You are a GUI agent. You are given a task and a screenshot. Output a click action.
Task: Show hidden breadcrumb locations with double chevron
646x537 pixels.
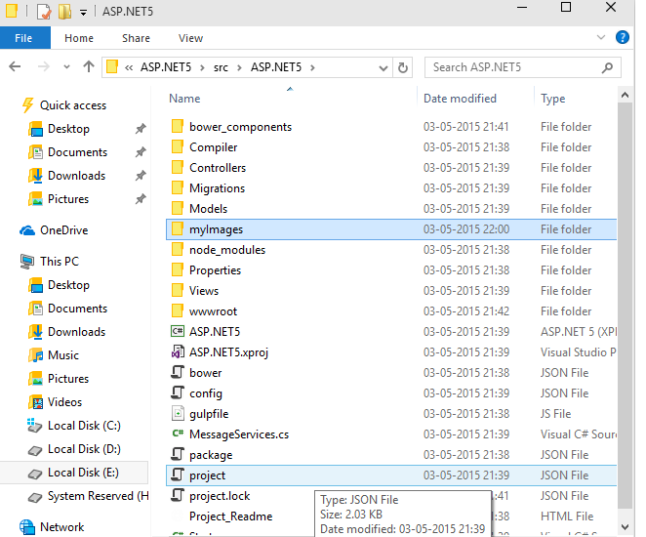click(129, 67)
